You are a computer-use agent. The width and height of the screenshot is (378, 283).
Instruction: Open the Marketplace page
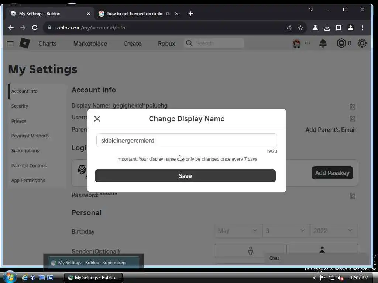point(90,43)
